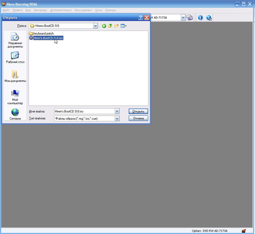Click the recorder drive icon in toolbar
This screenshot has height=234, width=255.
click(190, 17)
